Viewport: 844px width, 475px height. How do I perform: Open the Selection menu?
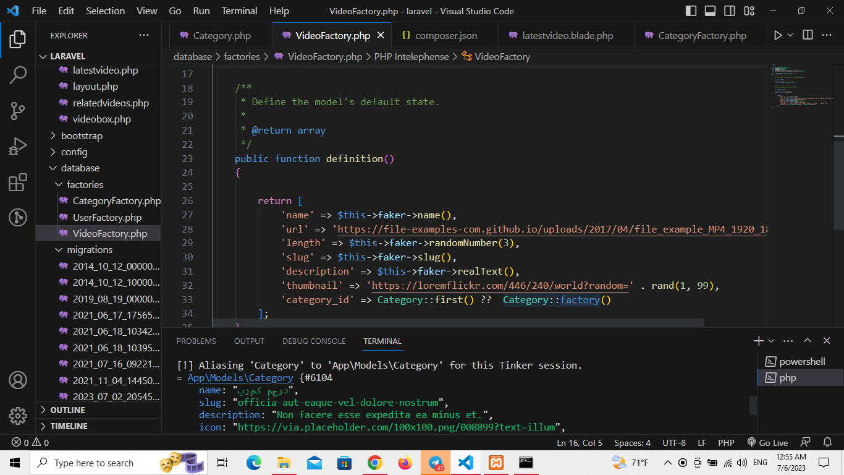pos(105,11)
